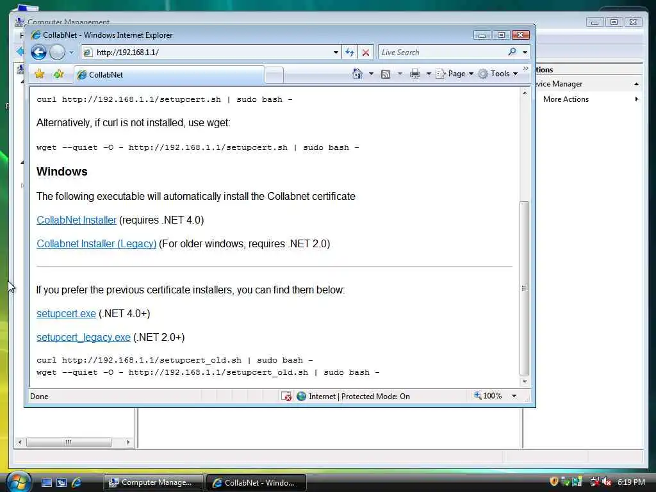This screenshot has height=492, width=656.
Task: Launch Internet Explorer from quick launch
Action: (x=77, y=482)
